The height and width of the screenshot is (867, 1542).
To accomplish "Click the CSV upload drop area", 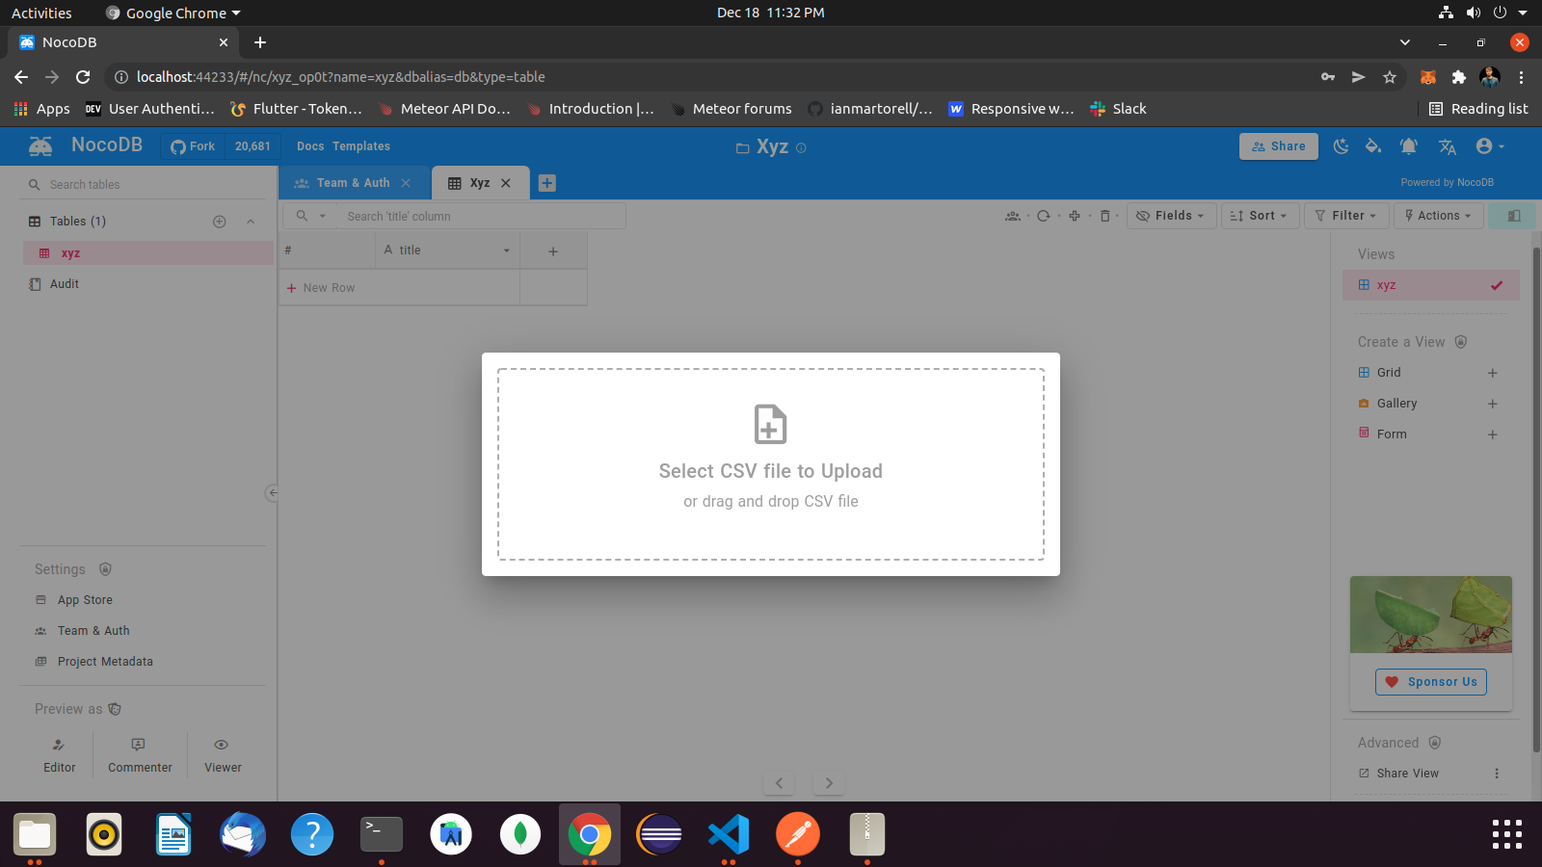I will coord(771,464).
